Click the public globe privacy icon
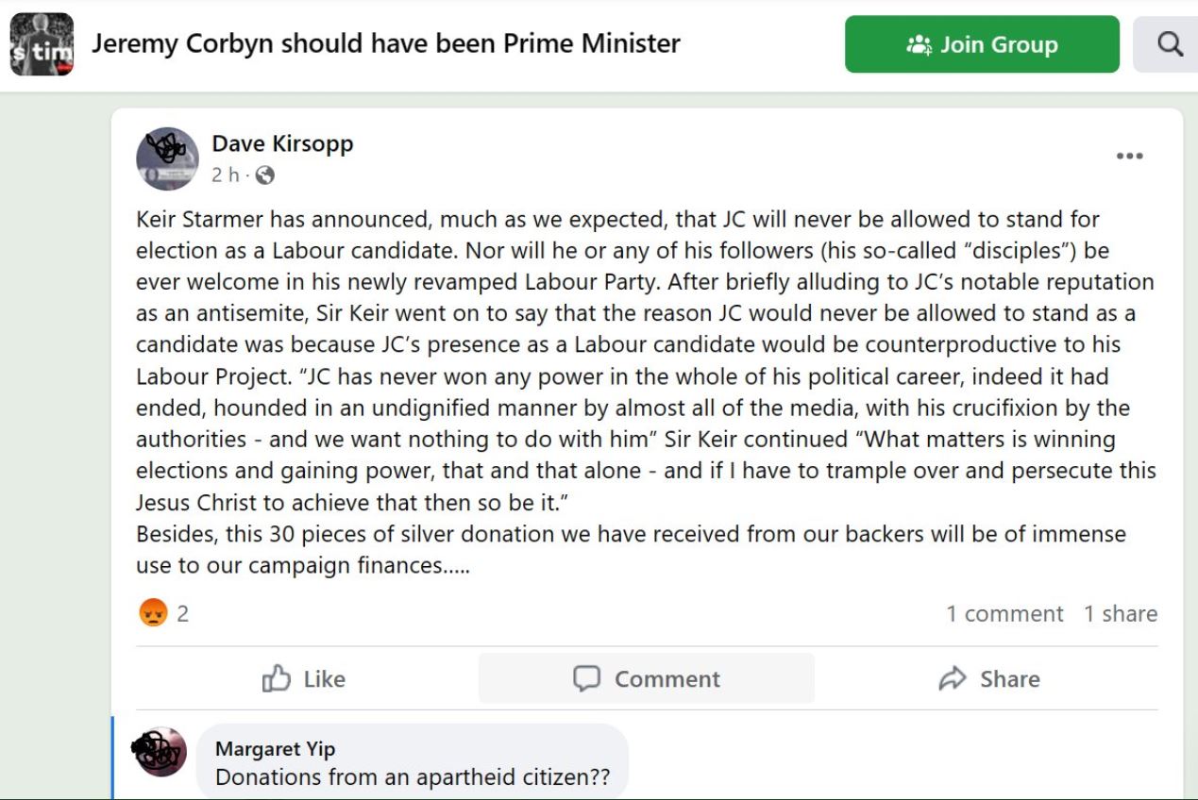The height and width of the screenshot is (800, 1198). (x=265, y=175)
